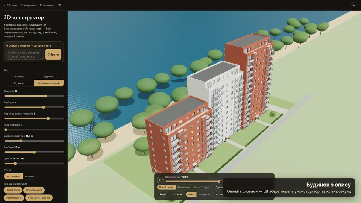The width and height of the screenshot is (361, 203).
Task: Toggle the Розріз section view
Action: pyautogui.click(x=164, y=194)
